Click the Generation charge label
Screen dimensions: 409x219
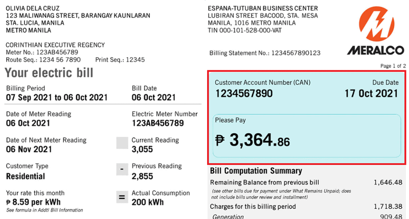[x=228, y=216]
